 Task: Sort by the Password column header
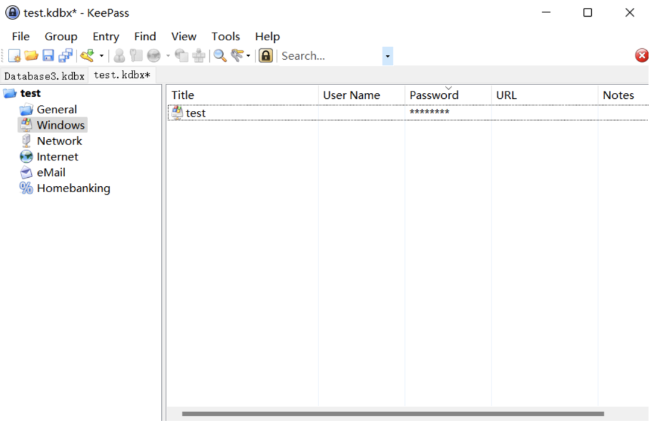(x=448, y=95)
